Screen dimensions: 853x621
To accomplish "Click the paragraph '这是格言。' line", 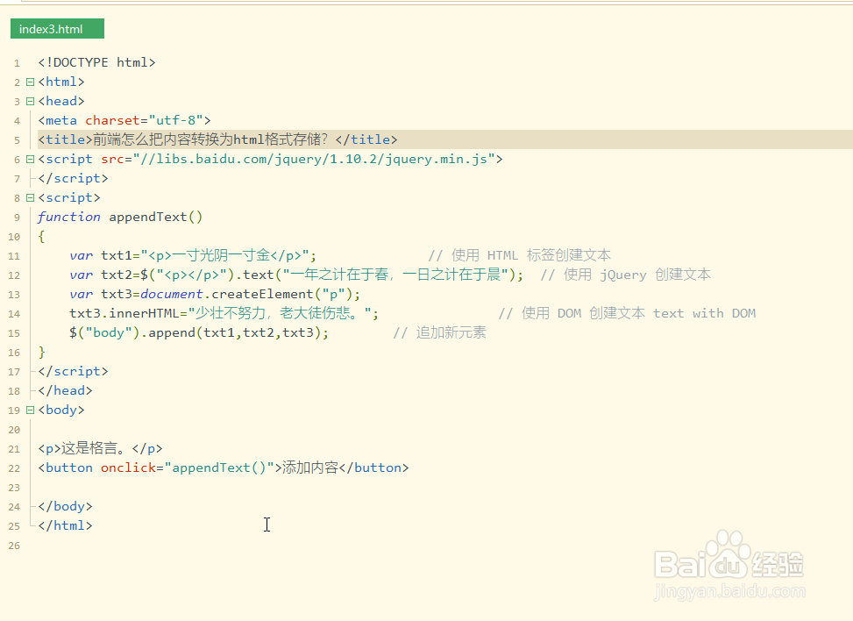I will pyautogui.click(x=100, y=448).
